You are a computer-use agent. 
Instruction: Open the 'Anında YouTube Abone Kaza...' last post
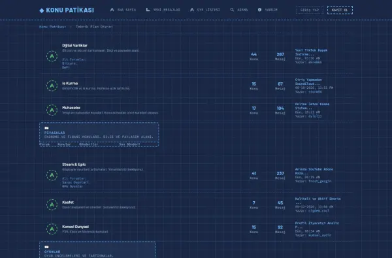(x=314, y=171)
